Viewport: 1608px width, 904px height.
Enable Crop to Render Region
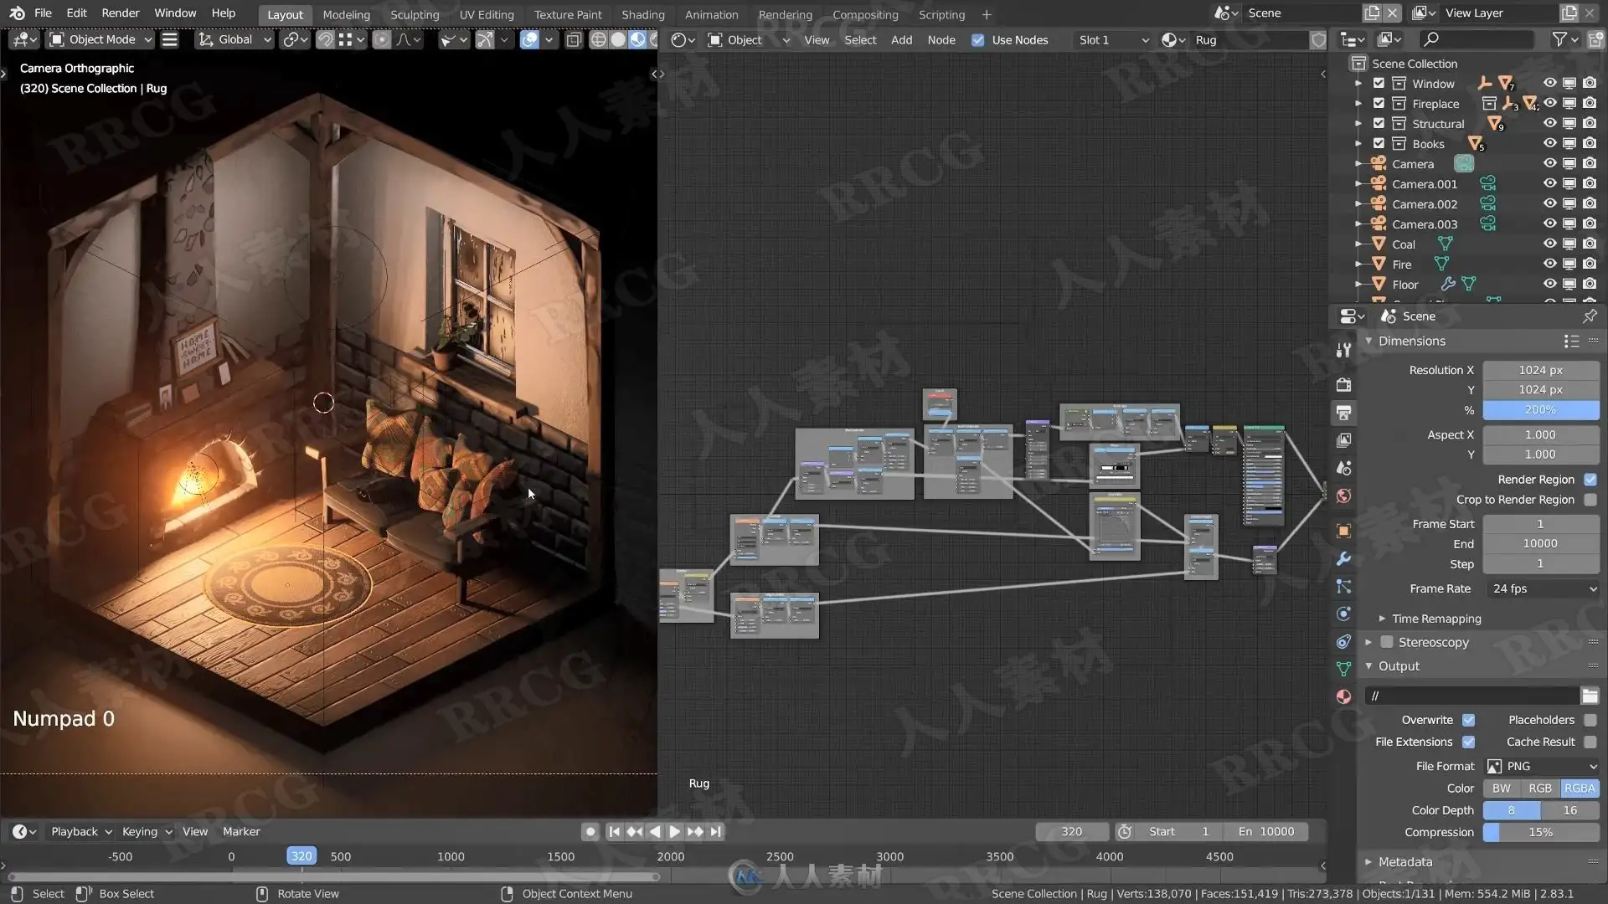[x=1590, y=500]
